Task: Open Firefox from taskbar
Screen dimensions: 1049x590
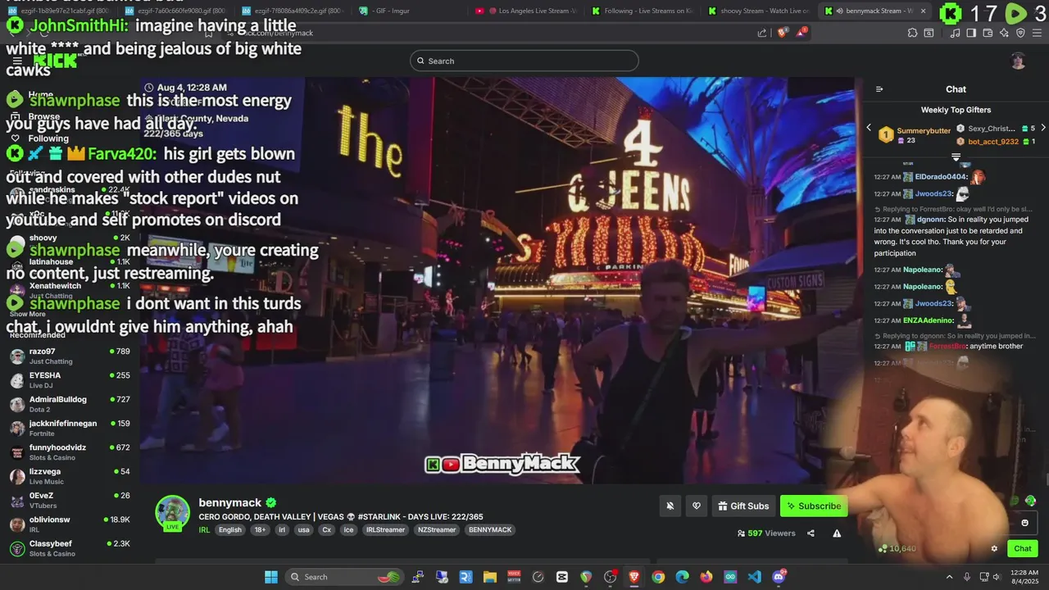Action: tap(706, 577)
